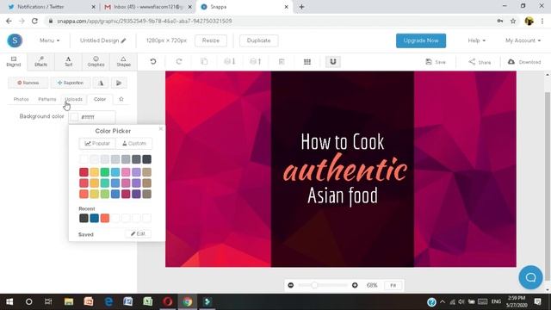Save the design
The height and width of the screenshot is (310, 551).
tap(436, 62)
